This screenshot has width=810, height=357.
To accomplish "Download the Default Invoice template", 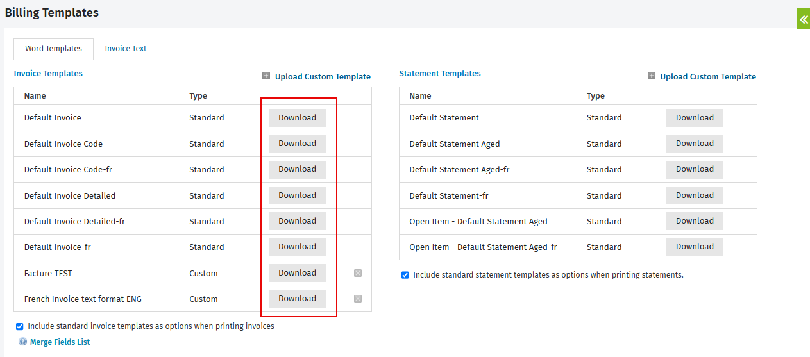I will (297, 118).
